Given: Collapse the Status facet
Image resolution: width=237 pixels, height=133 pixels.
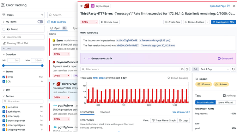Looking at the screenshot, I should coord(4,72).
